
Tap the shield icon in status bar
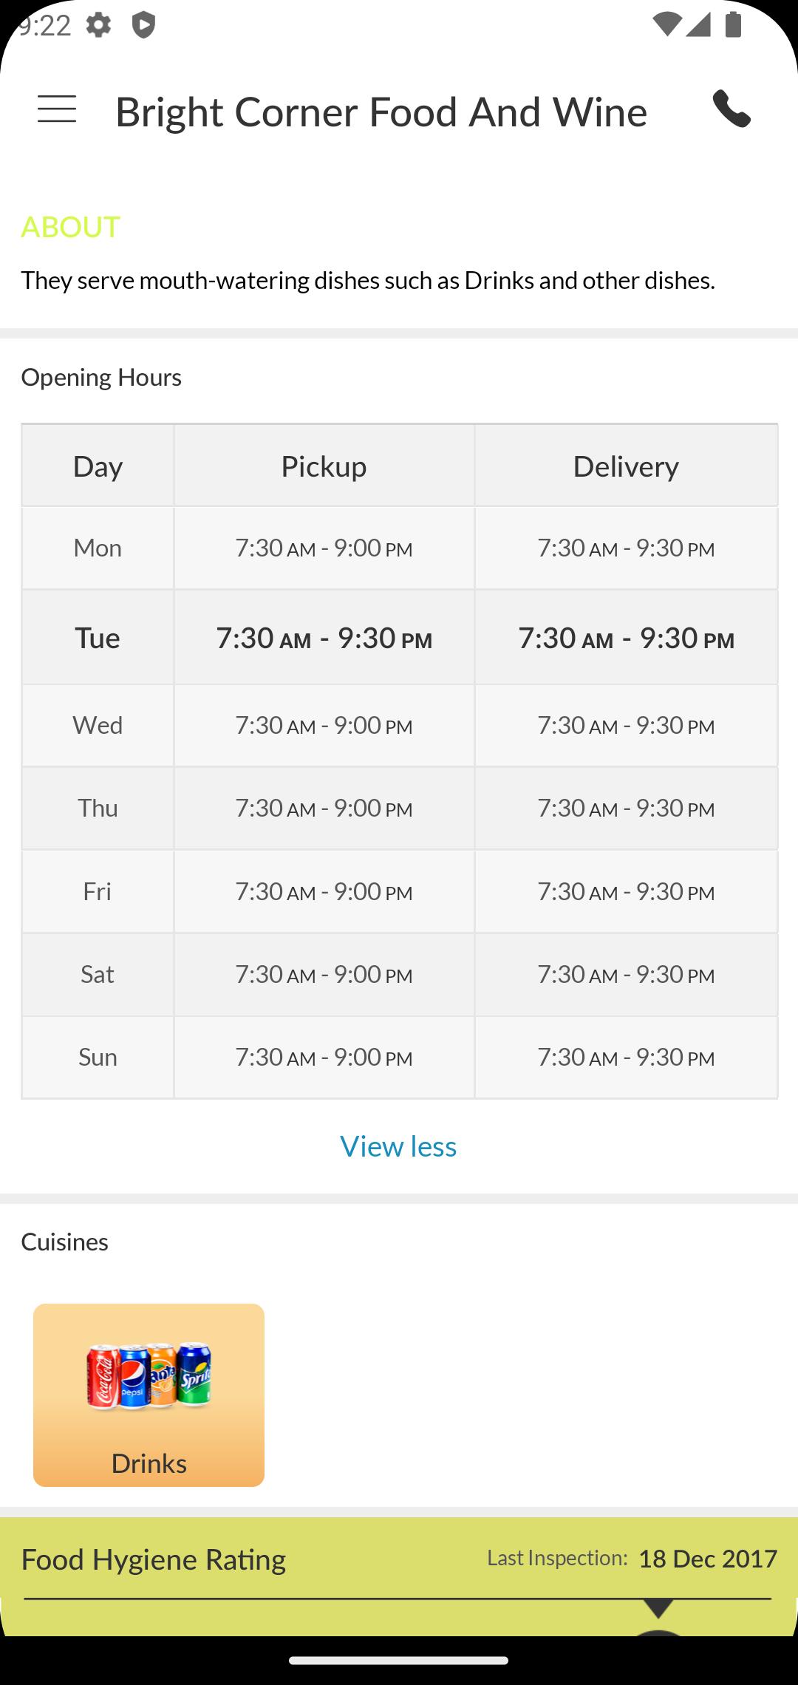pos(143,25)
